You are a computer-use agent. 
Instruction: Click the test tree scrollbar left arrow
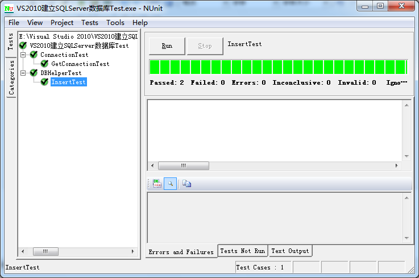[23, 251]
